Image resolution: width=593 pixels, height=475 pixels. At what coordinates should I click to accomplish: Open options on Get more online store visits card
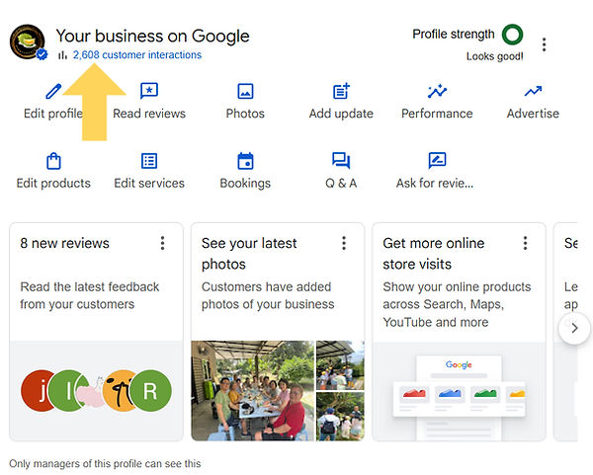click(x=525, y=243)
